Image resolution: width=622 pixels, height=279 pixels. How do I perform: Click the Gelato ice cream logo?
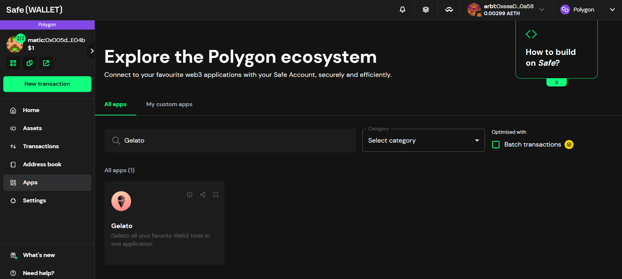(121, 201)
